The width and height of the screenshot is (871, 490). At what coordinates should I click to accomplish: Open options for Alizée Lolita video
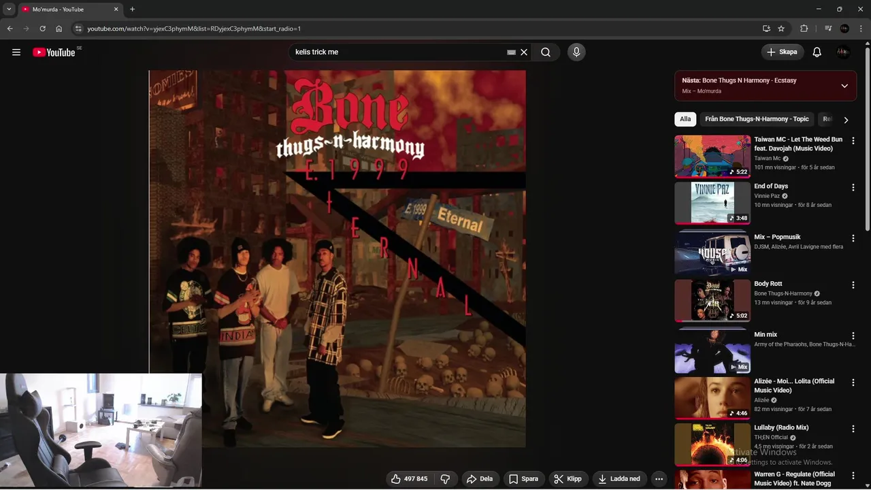853,382
